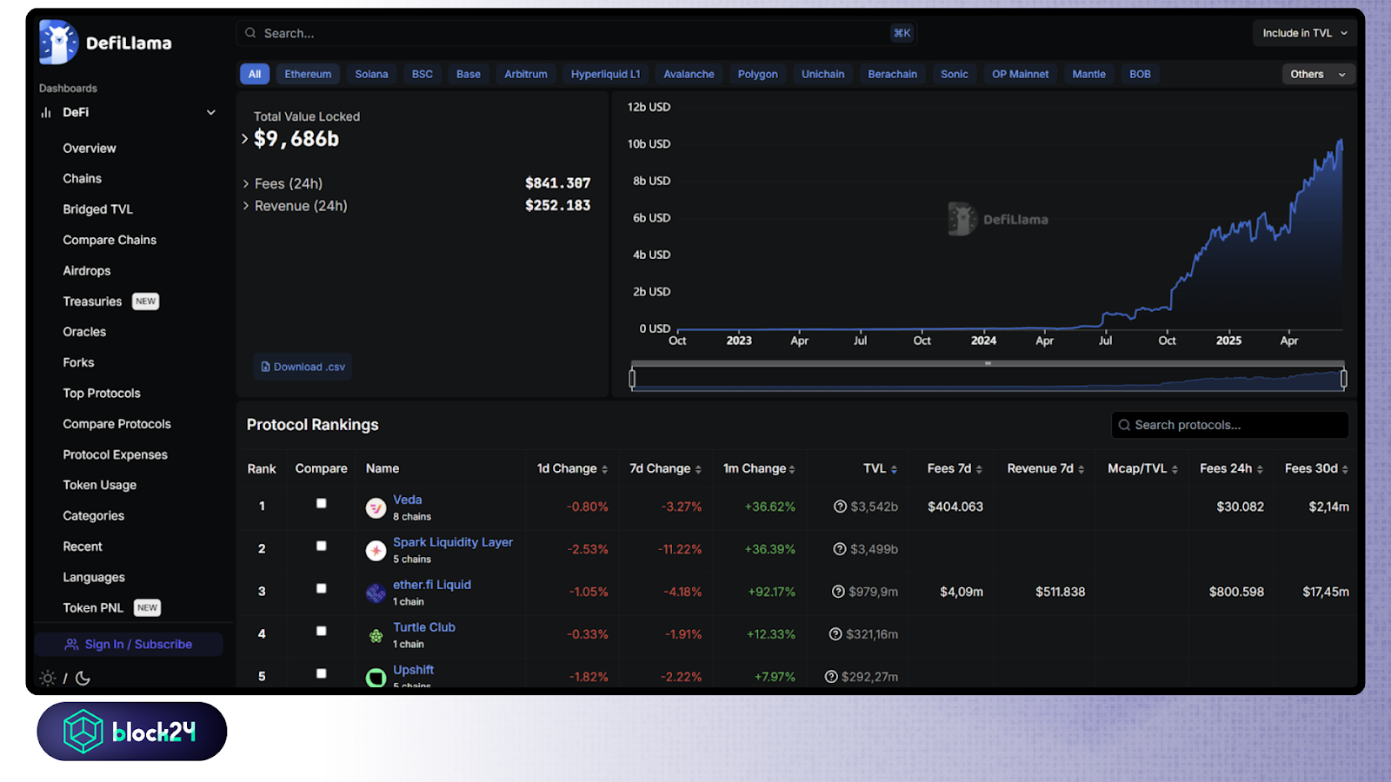Image resolution: width=1391 pixels, height=782 pixels.
Task: Select the Hyperliquid L1 chain tab
Action: (605, 74)
